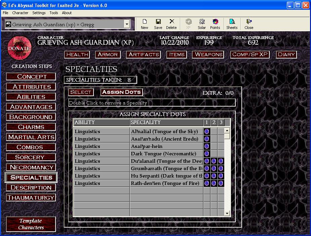The image size is (311, 236).
Task: Click the SPECIALITY column header
Action: (167, 122)
